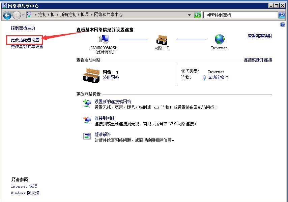288x202 pixels.
Task: Open 本地连接 7 connection link
Action: pos(218,77)
